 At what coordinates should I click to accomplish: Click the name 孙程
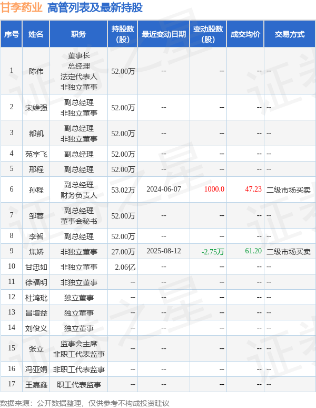[x=36, y=189]
